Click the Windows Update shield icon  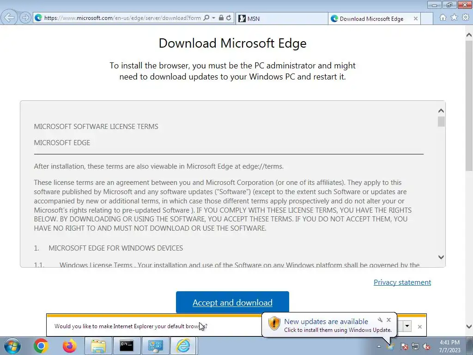274,323
